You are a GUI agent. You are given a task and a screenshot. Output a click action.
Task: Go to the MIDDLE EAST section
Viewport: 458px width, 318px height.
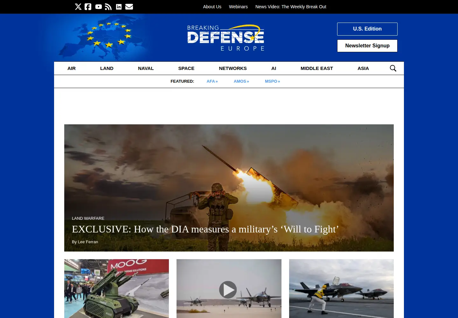317,68
